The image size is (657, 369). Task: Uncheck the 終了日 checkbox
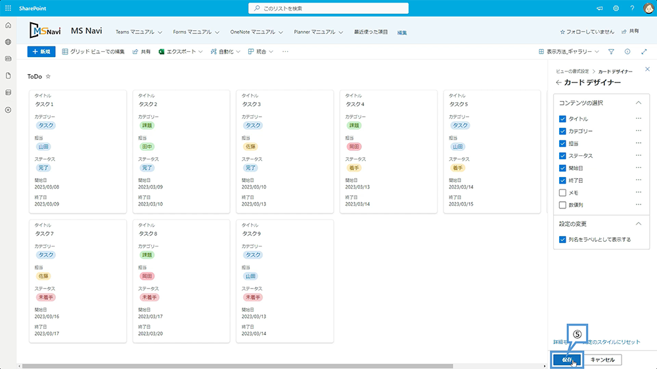[562, 180]
